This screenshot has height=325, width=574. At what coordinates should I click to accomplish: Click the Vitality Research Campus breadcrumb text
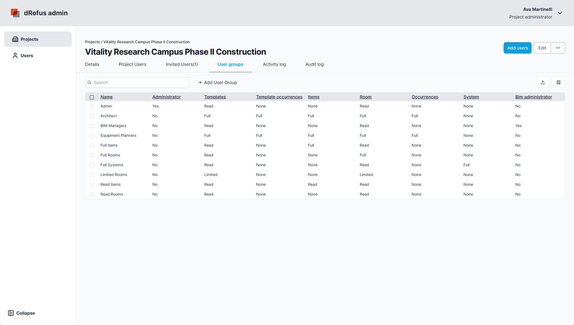(x=146, y=42)
